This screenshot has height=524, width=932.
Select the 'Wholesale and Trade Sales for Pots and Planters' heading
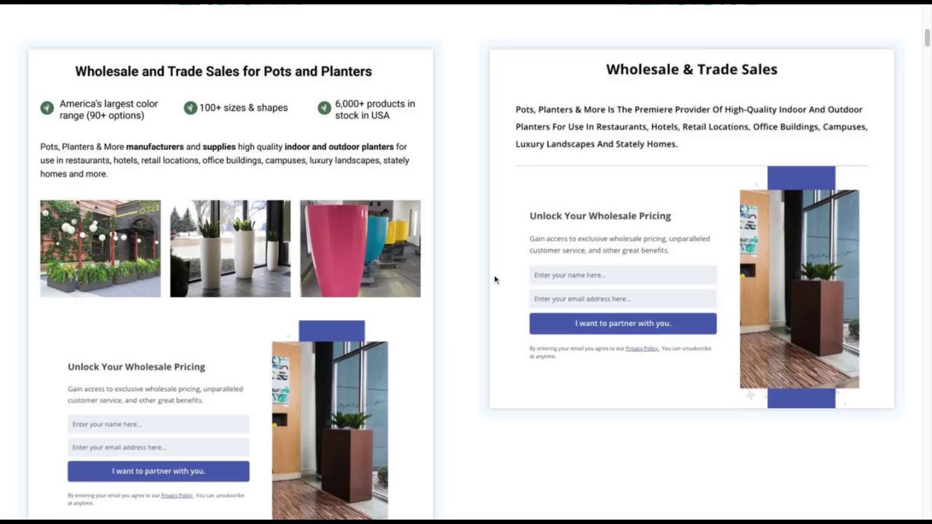(224, 71)
